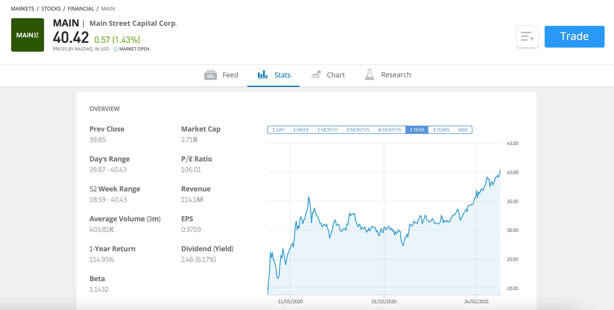Click the MAIN ticker heading
The image size is (614, 310).
coord(66,23)
